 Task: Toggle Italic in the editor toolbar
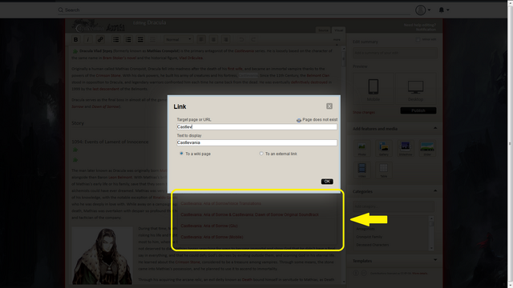87,39
